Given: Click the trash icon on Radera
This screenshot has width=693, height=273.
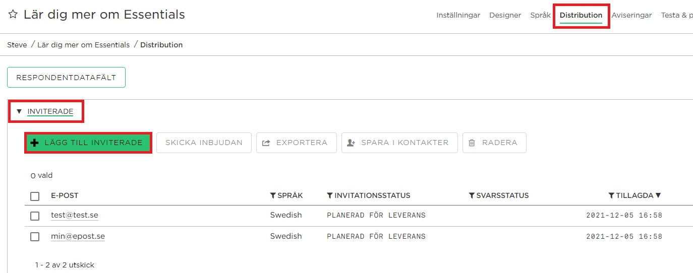Looking at the screenshot, I should (472, 143).
